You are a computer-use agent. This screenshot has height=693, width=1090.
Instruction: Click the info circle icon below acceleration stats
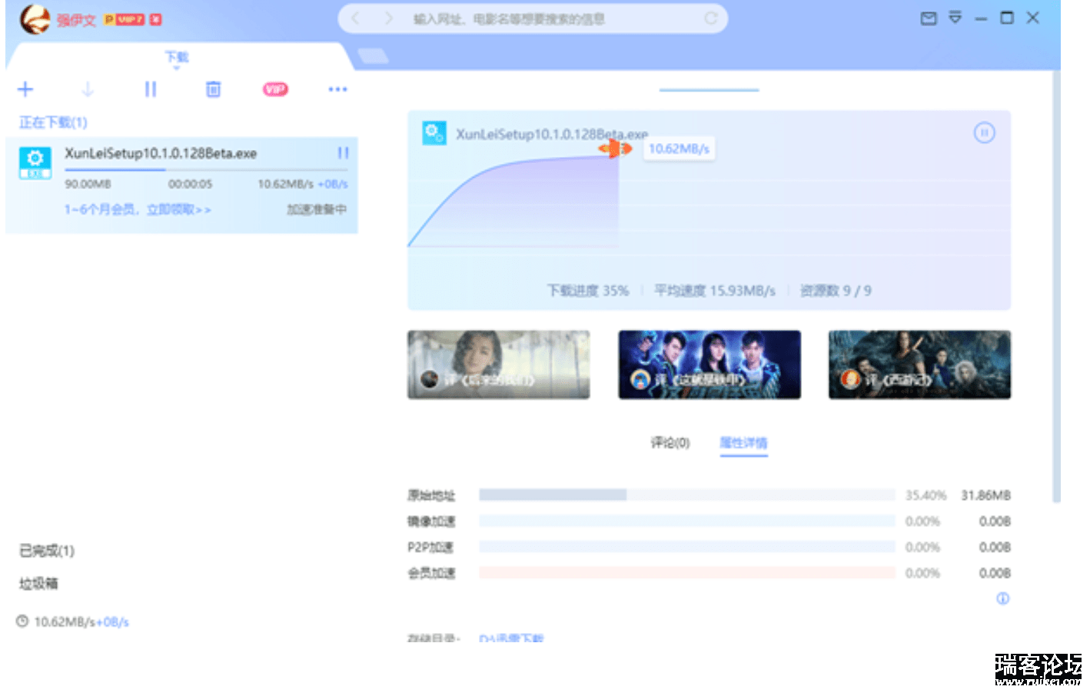coord(1002,598)
